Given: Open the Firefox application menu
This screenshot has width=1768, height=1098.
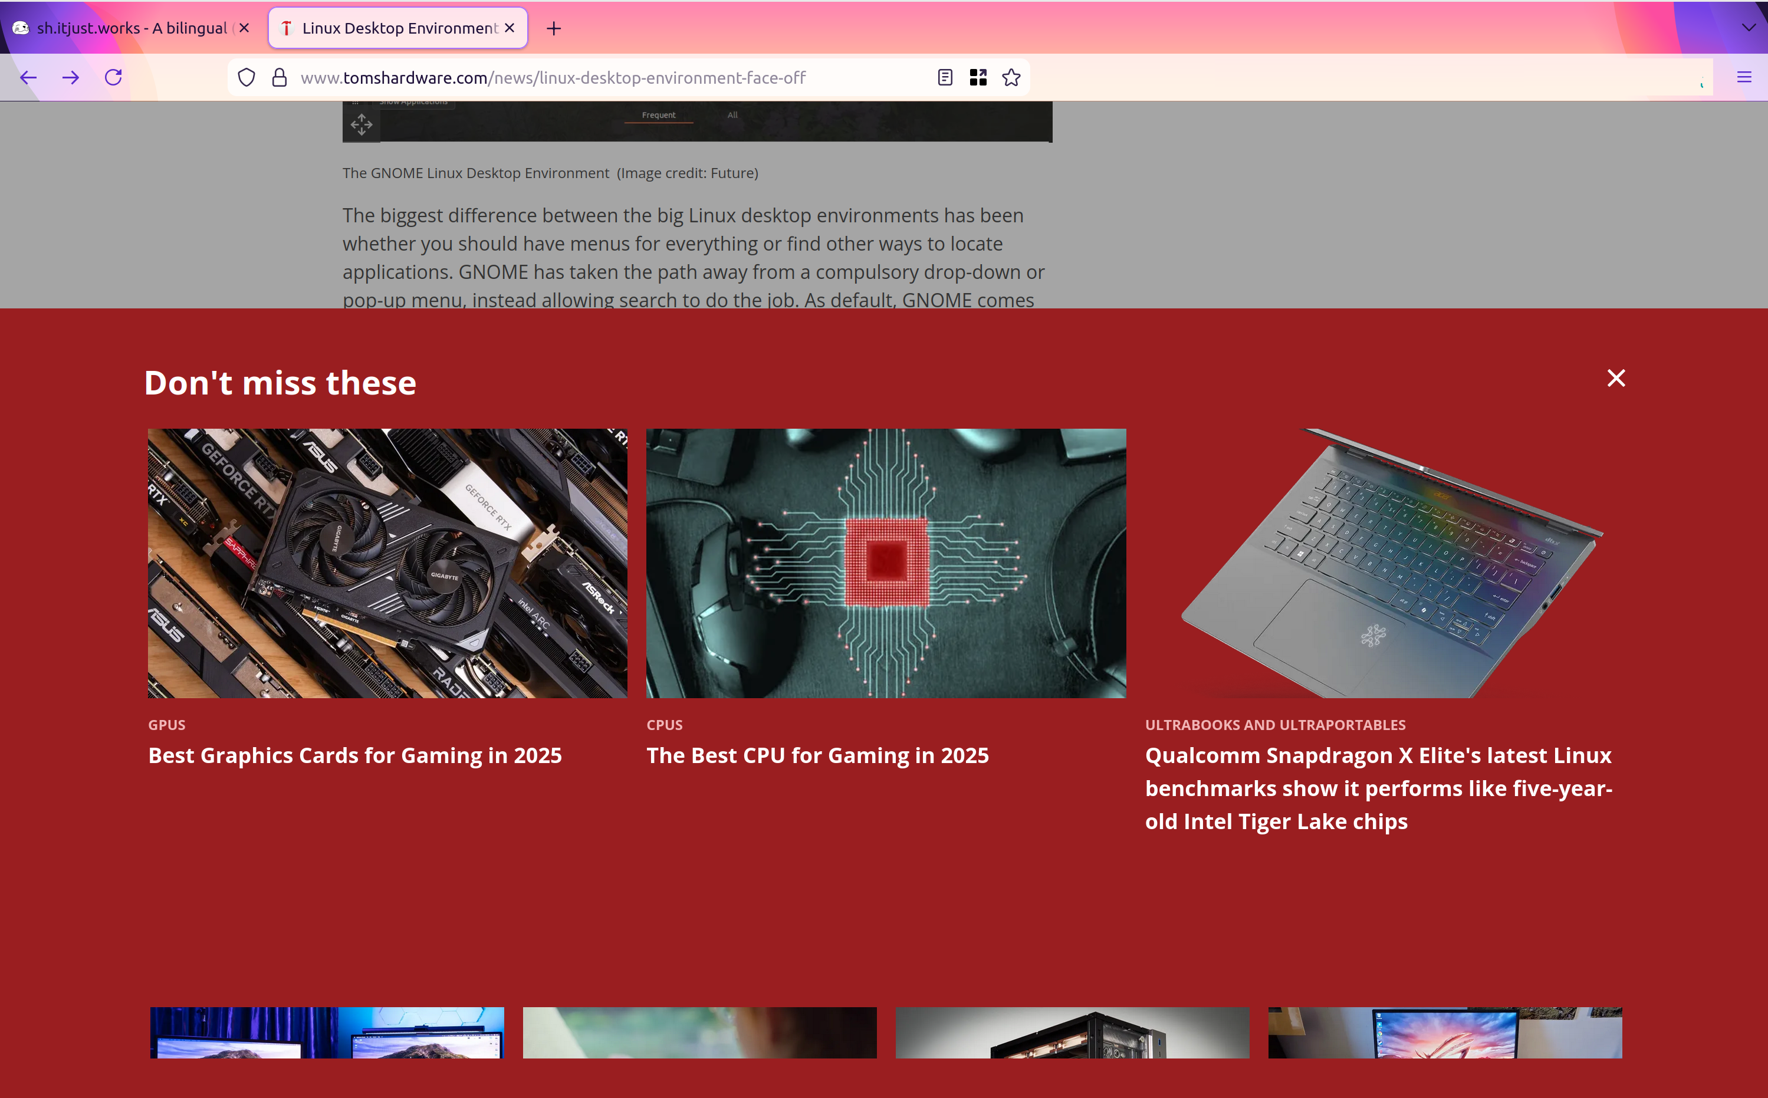Looking at the screenshot, I should tap(1744, 77).
